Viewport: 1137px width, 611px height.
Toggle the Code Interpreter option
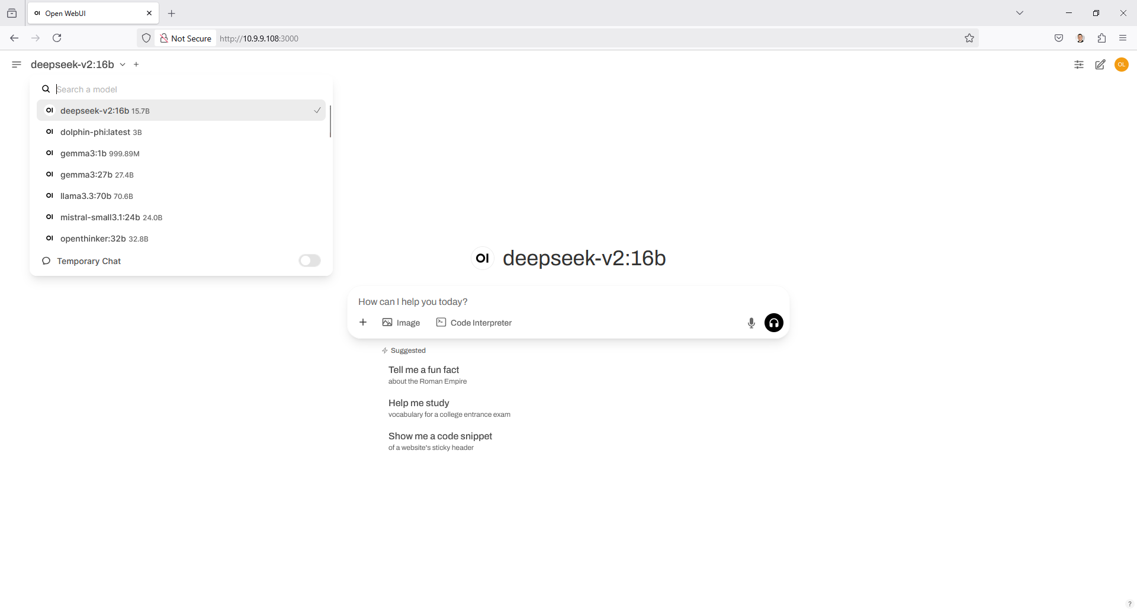pyautogui.click(x=474, y=323)
